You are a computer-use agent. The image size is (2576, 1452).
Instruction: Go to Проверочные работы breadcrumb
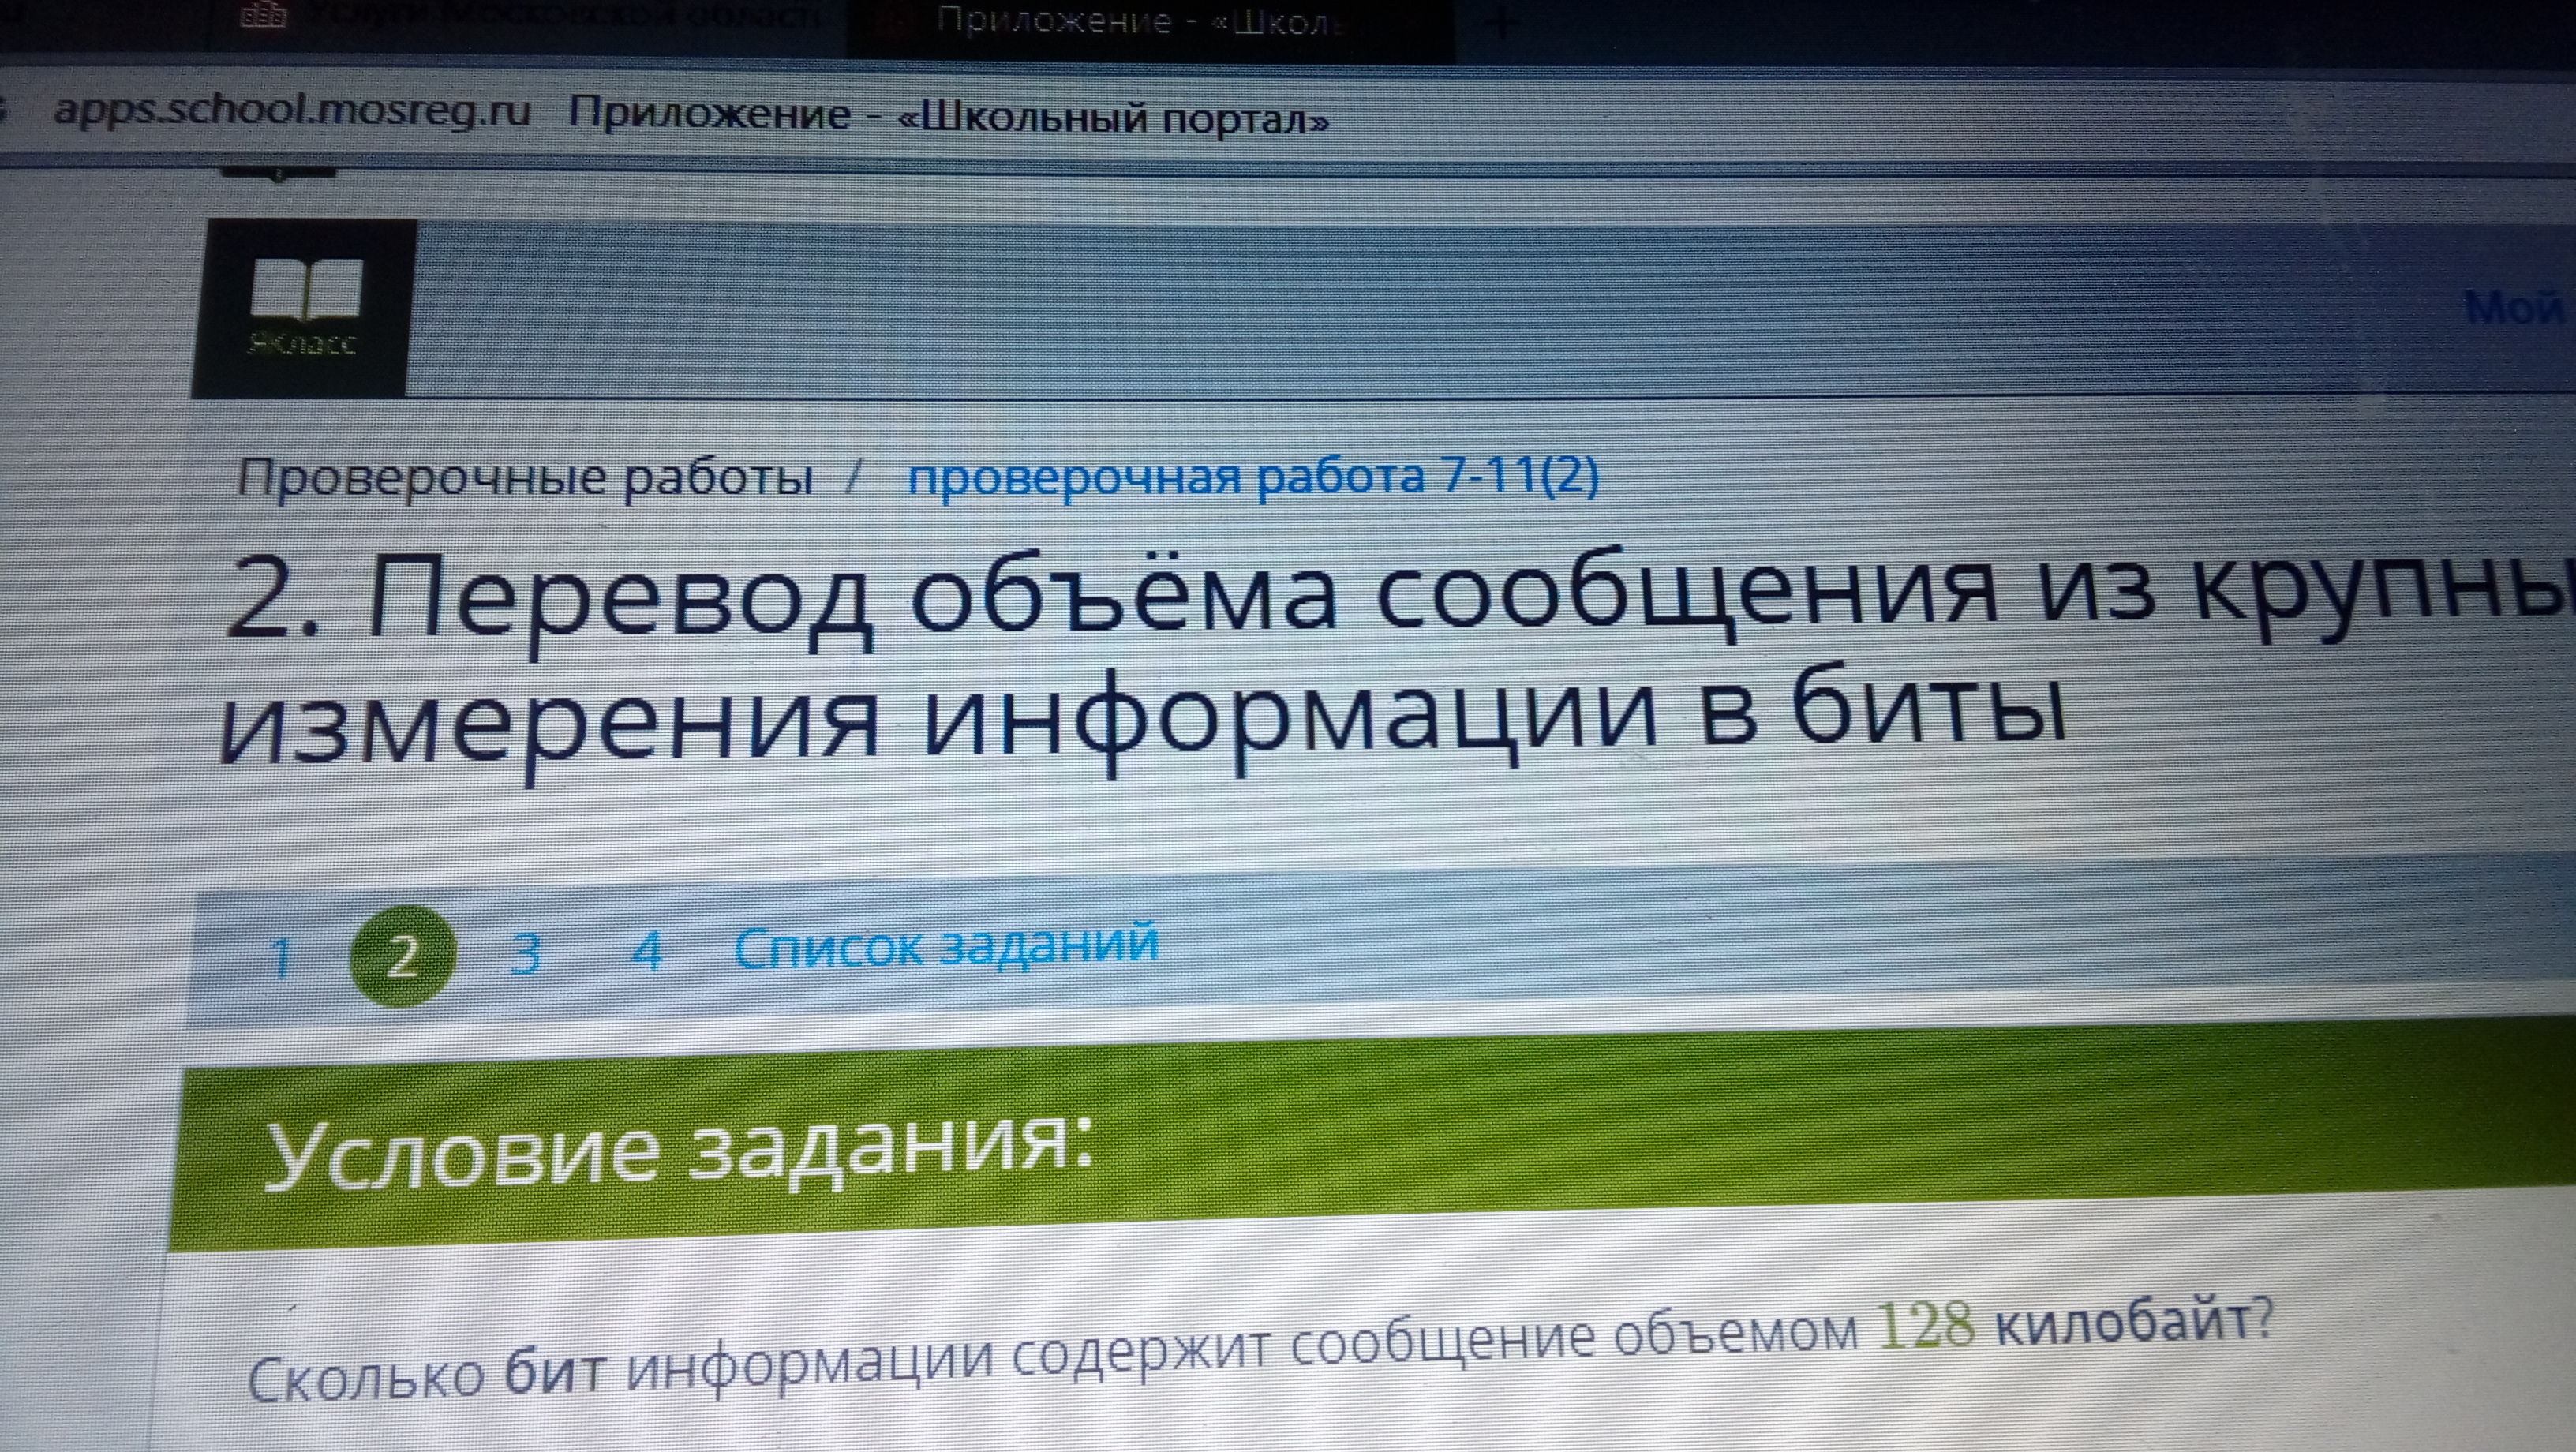(x=524, y=478)
